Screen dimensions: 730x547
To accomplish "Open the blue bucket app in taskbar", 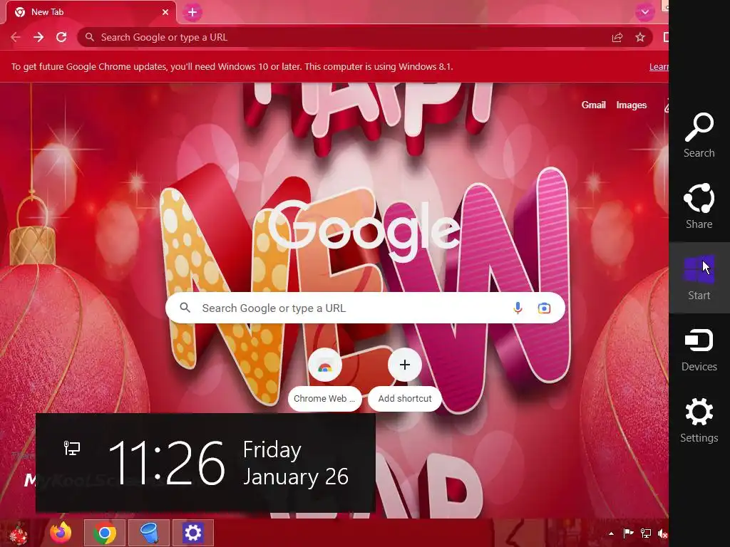I will [149, 533].
